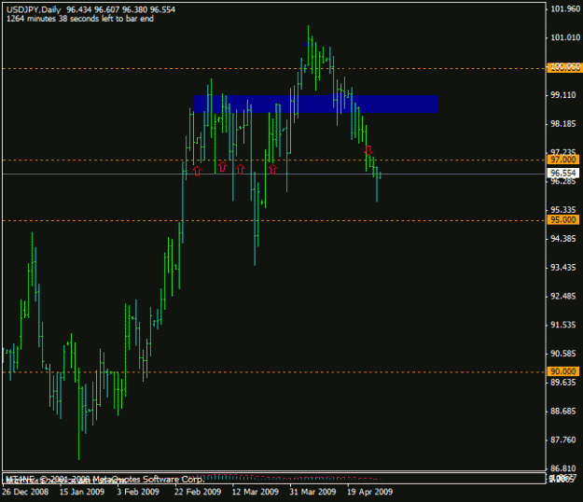Click the orange price label at the 100 level
Screen dimensions: 583x502
pos(564,67)
